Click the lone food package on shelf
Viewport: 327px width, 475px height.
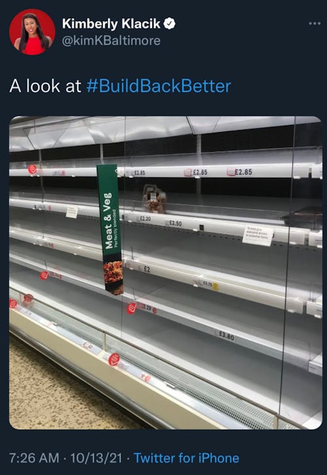pyautogui.click(x=155, y=200)
